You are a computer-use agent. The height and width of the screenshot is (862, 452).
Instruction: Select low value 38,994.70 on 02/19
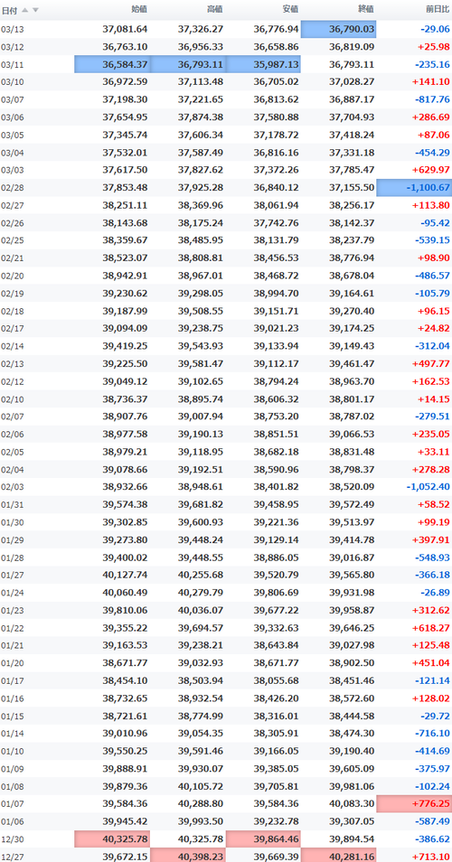click(276, 293)
